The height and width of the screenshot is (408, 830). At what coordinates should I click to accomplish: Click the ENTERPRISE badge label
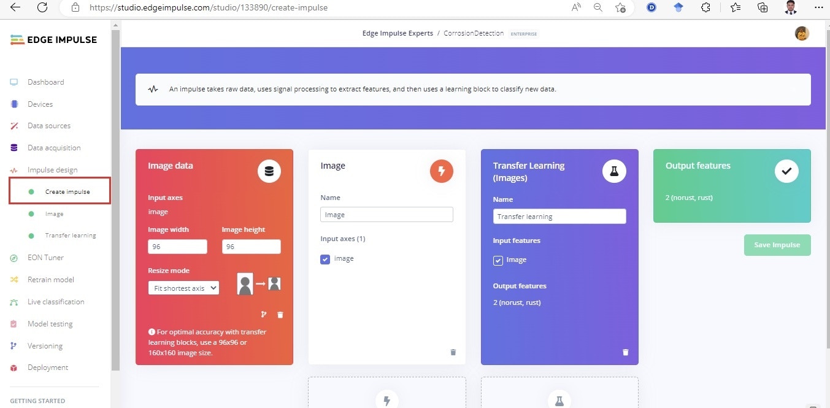[524, 34]
